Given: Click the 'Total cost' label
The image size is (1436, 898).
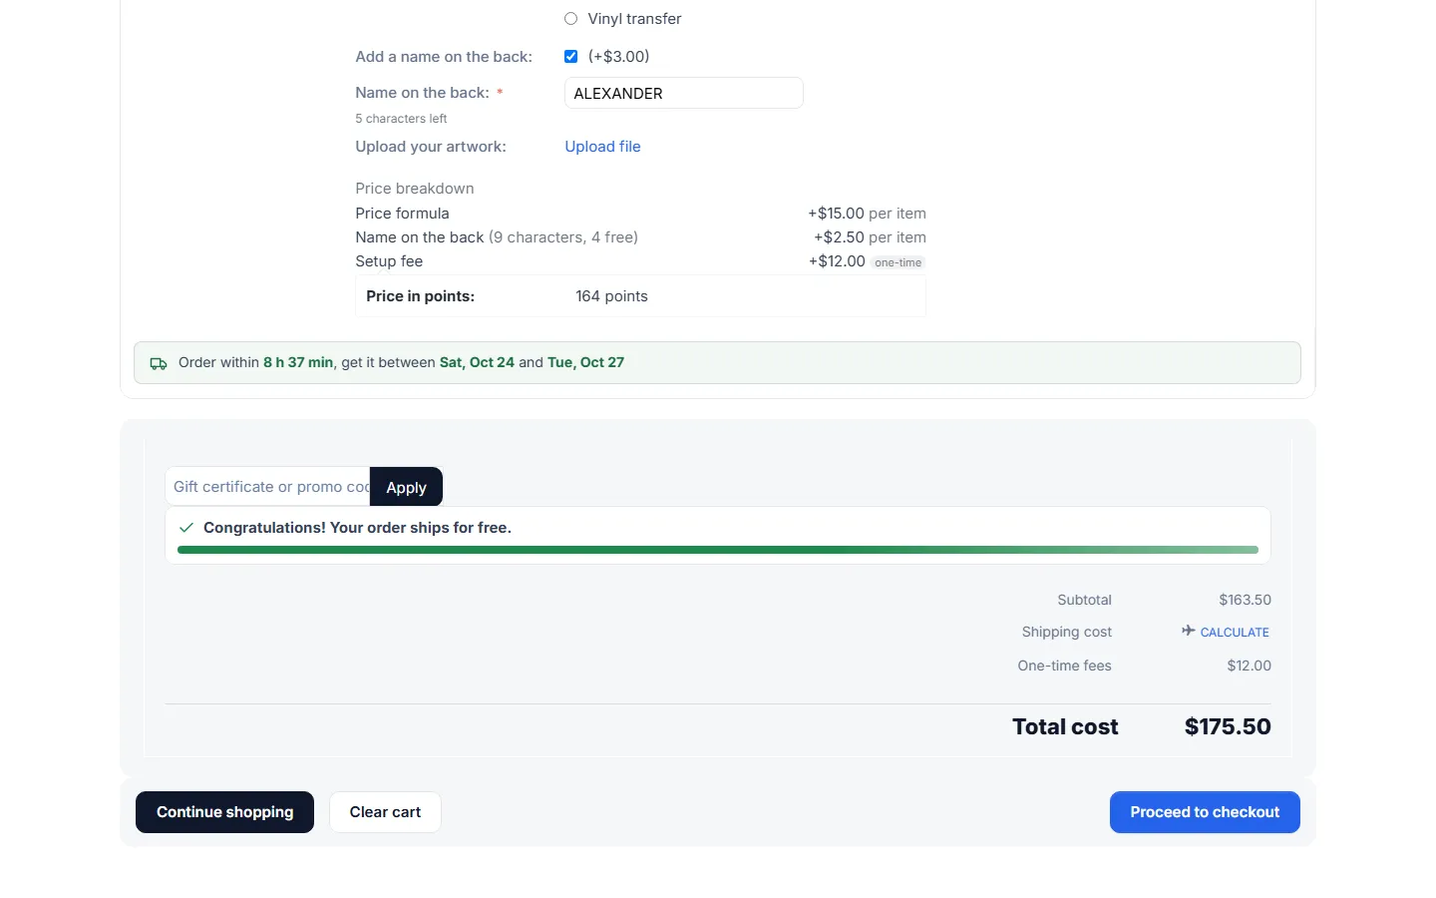Looking at the screenshot, I should point(1065,726).
